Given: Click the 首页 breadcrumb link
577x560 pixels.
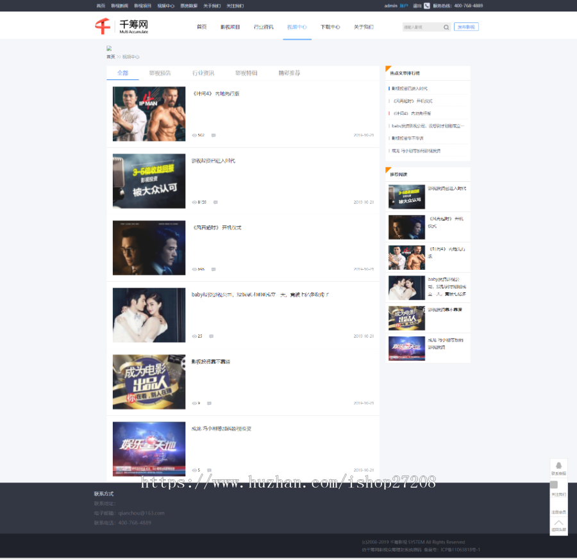Looking at the screenshot, I should [x=110, y=56].
